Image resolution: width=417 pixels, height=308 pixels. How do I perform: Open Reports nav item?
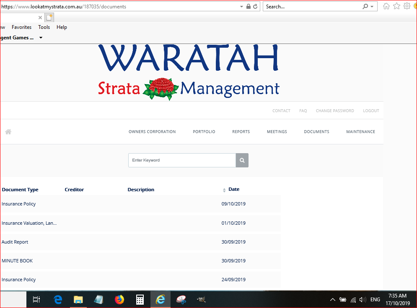pos(241,132)
